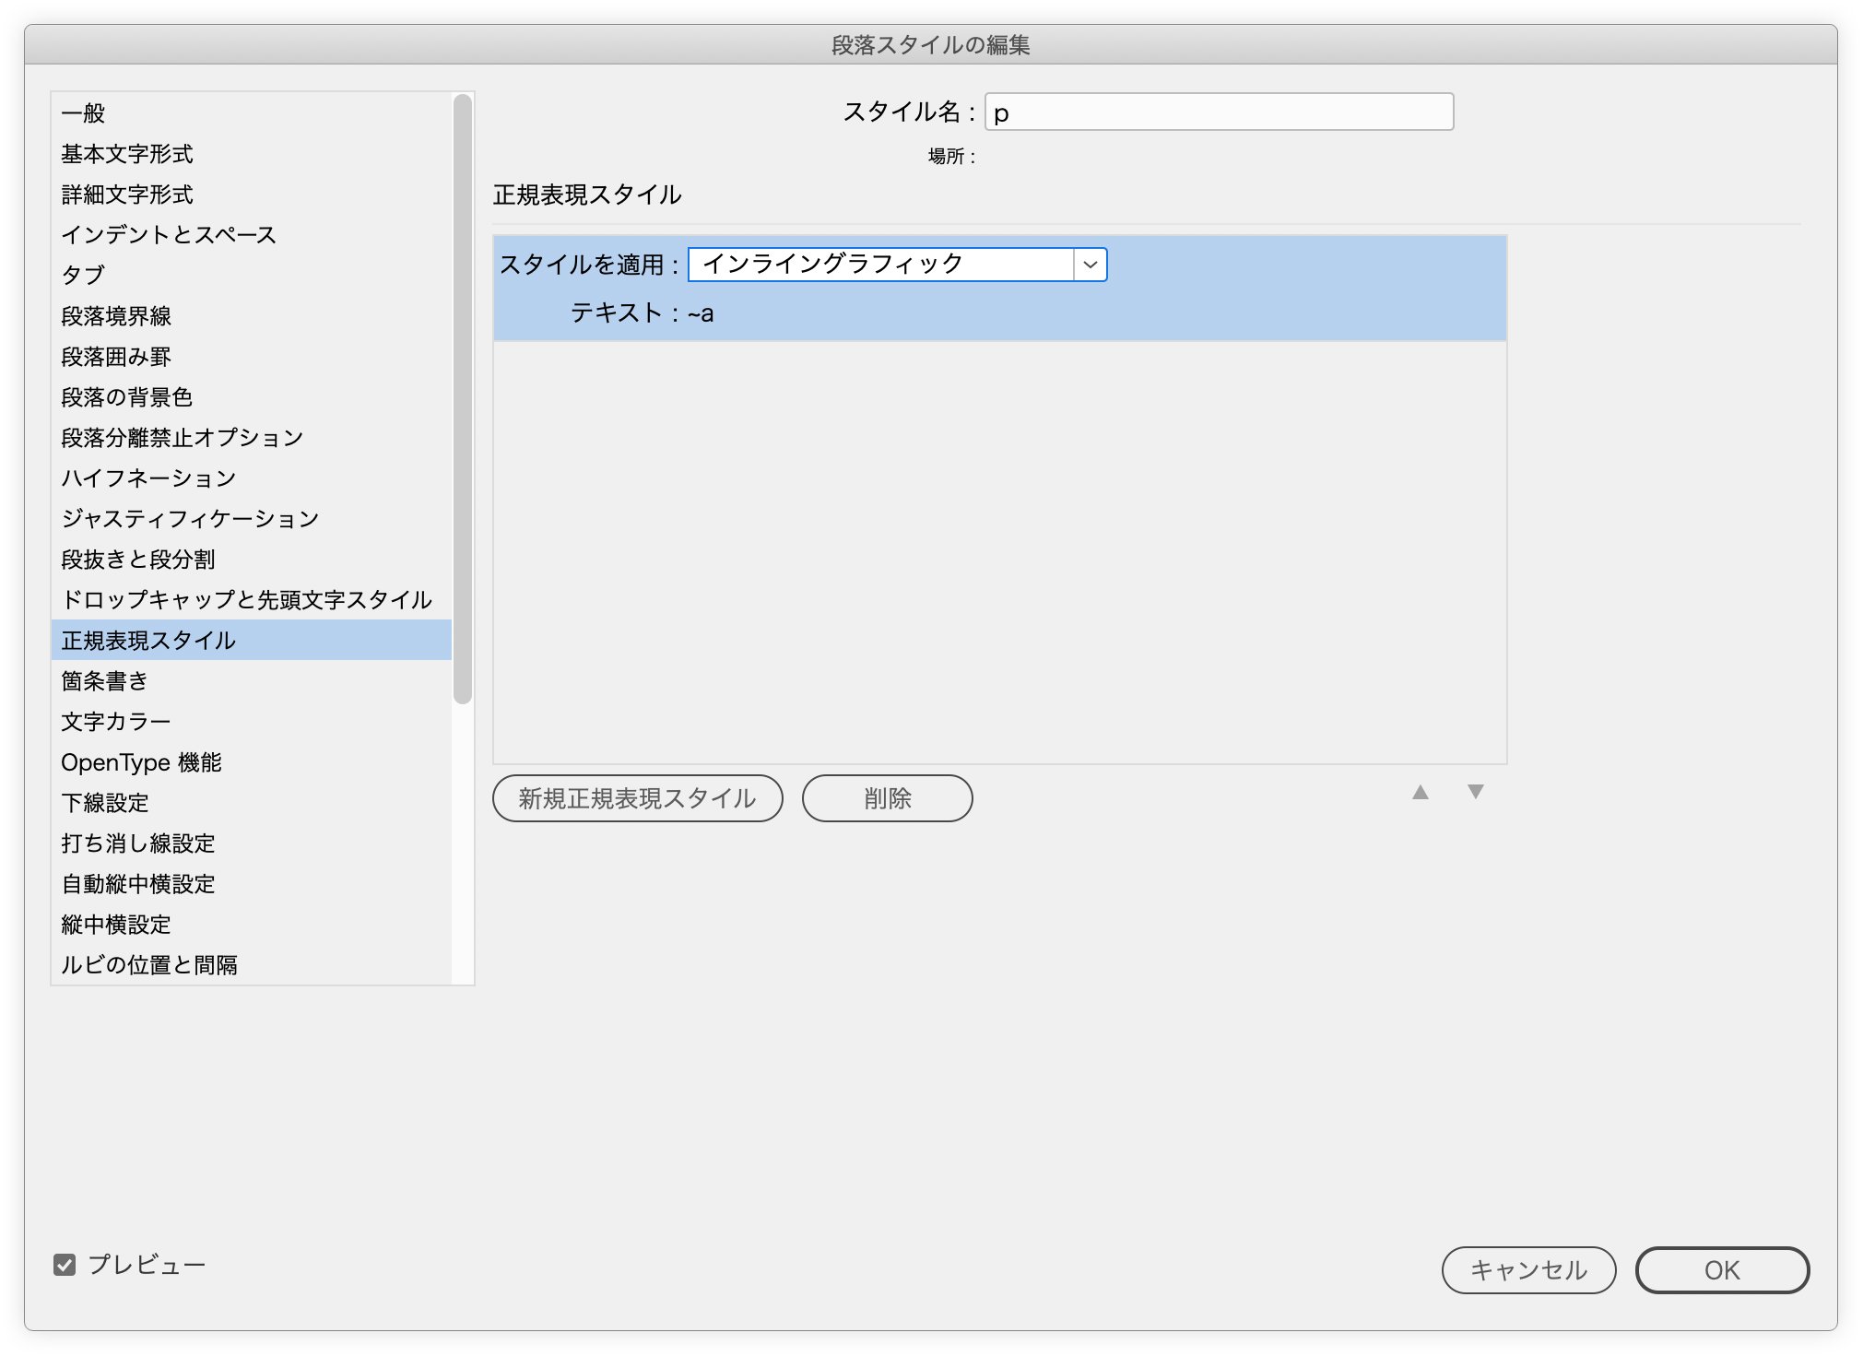
Task: Click the テキスト ~a expression field
Action: click(x=701, y=313)
